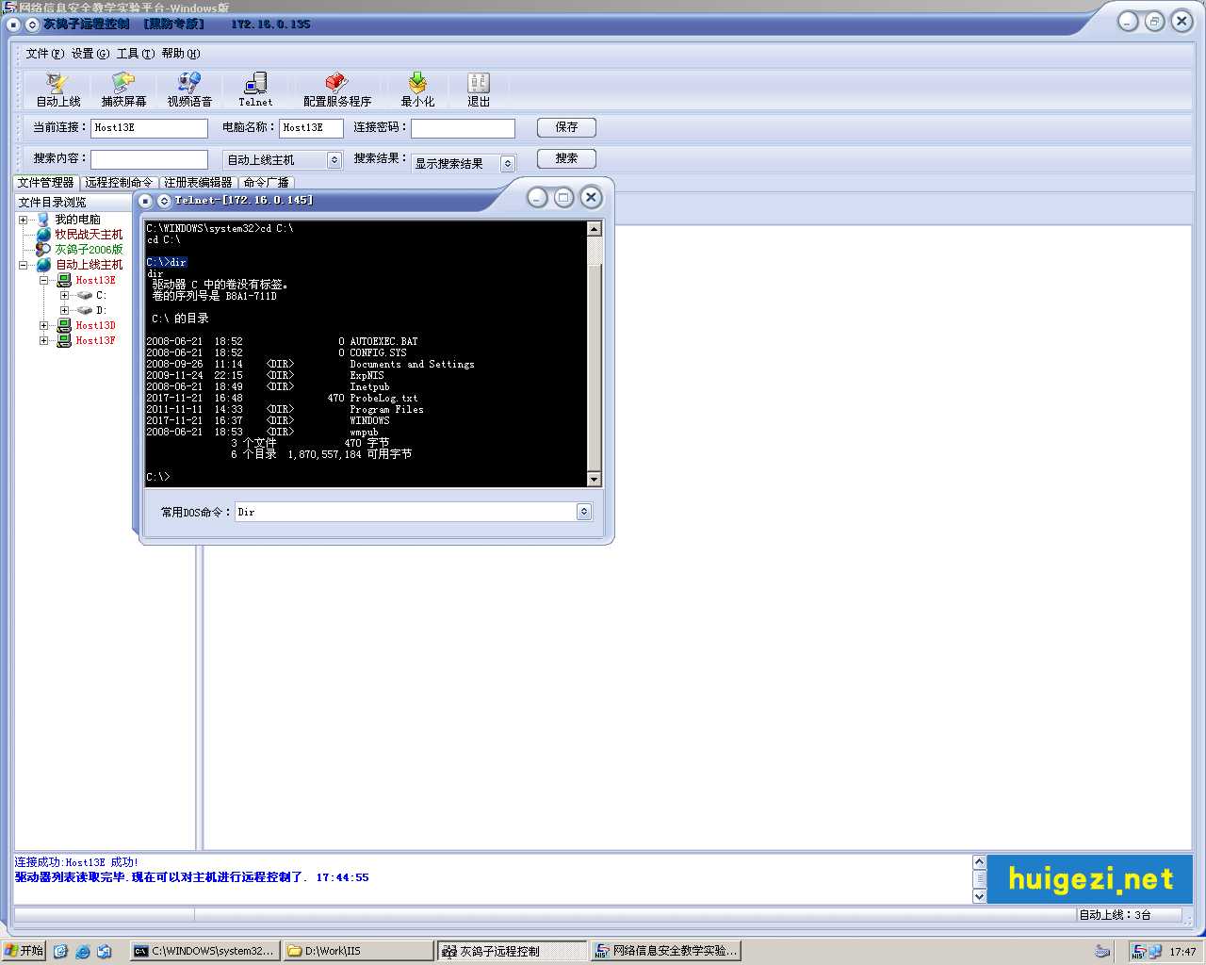
Task: Collapse the 自动上线主机 tree node
Action: pos(24,265)
